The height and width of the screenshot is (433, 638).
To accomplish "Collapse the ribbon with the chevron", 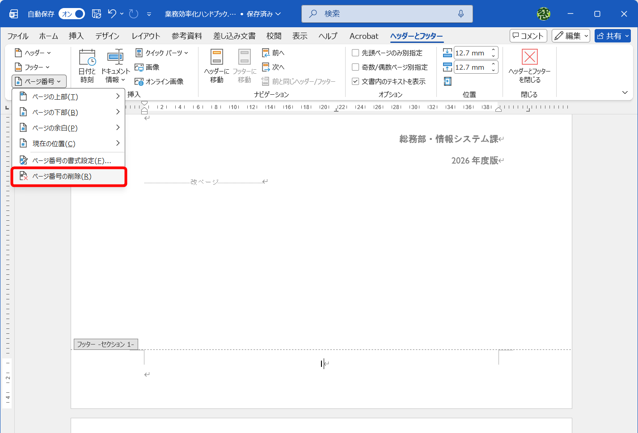I will [x=625, y=92].
